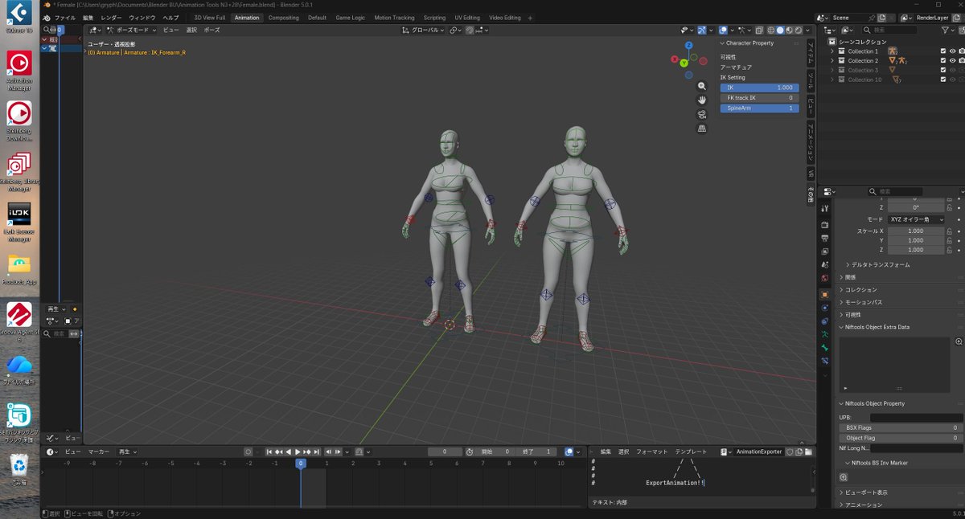Click the play animation button in timeline
Image resolution: width=965 pixels, height=519 pixels.
point(298,452)
